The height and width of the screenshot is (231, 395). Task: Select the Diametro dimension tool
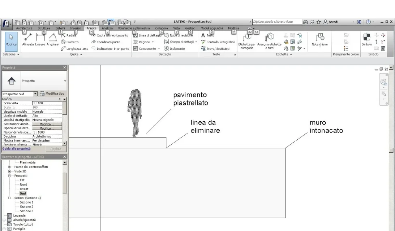(70, 42)
